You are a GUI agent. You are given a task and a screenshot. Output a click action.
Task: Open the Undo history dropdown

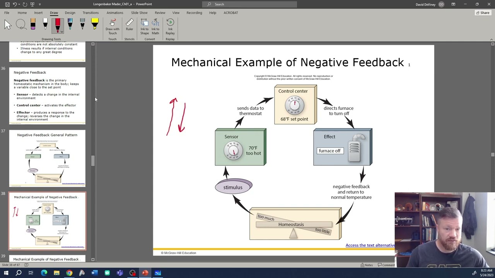click(x=19, y=4)
